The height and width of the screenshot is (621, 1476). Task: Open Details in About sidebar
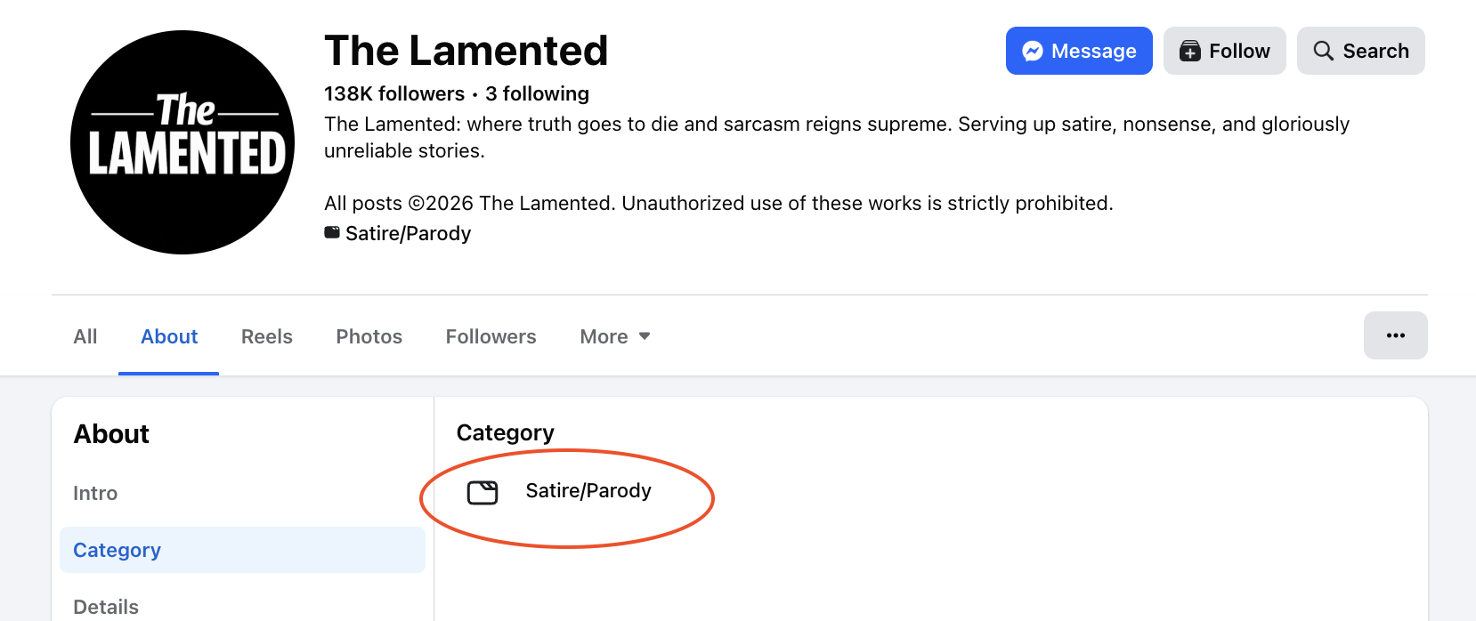[x=106, y=607]
